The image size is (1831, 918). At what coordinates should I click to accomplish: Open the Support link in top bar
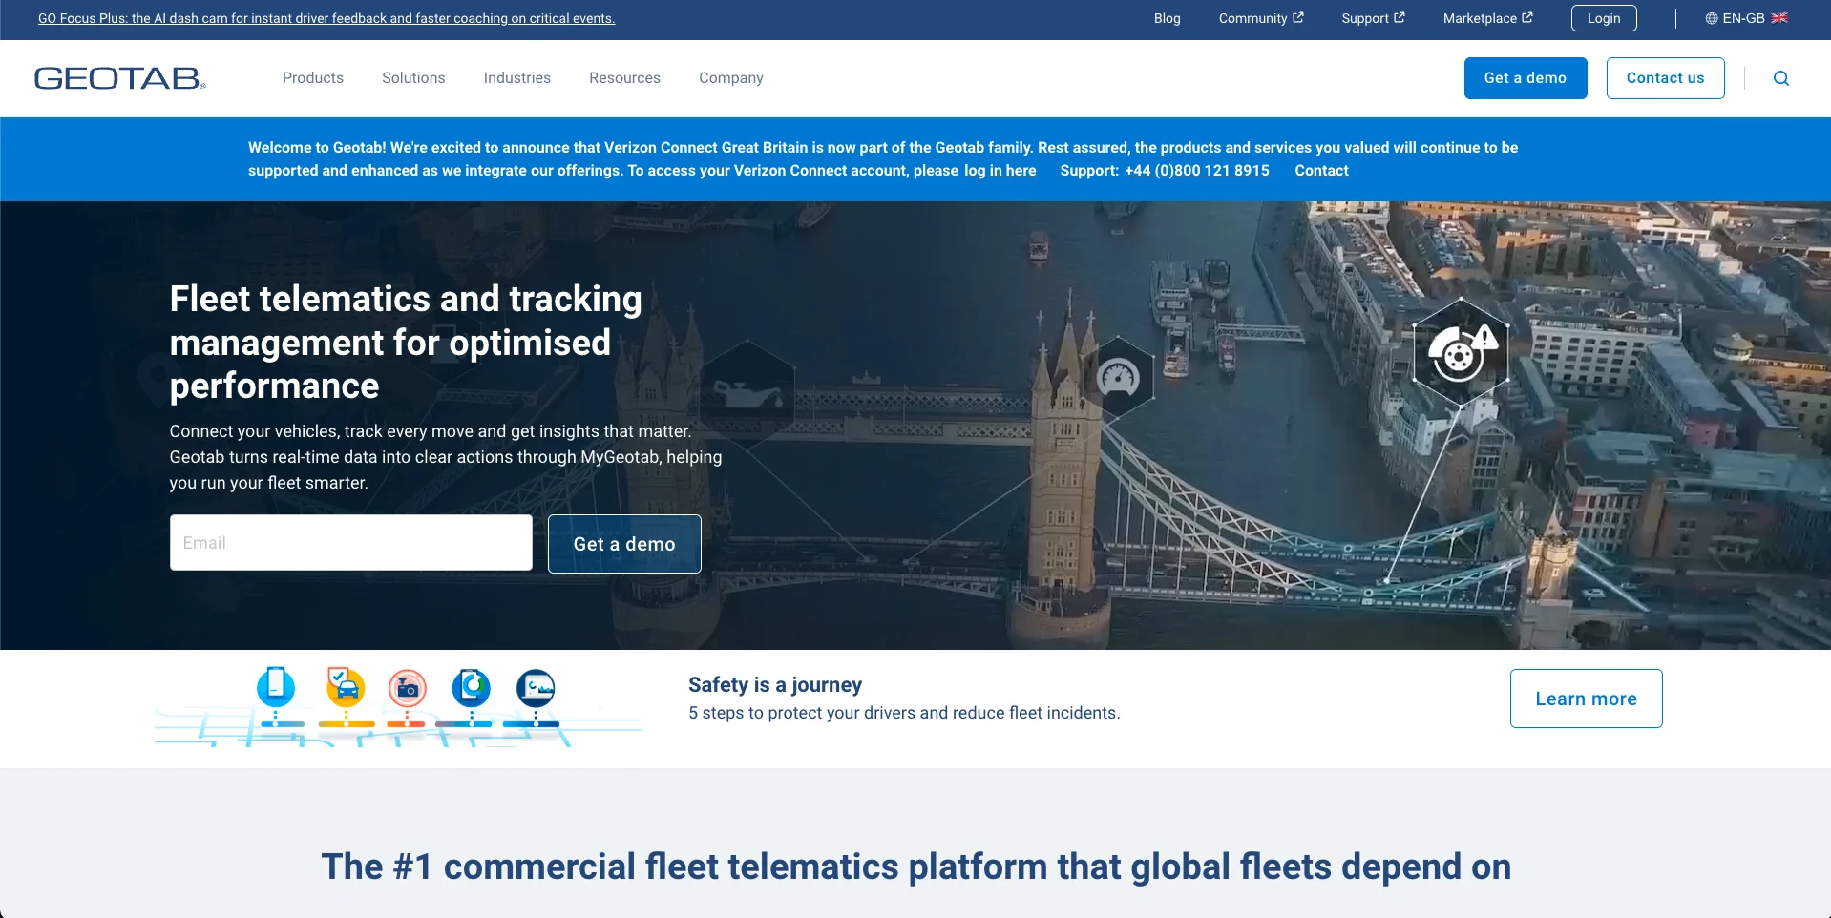tap(1373, 18)
